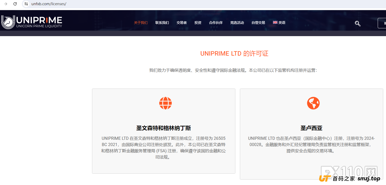Viewport: 386px width, 185px height.
Task: Click the orange globe icon for 圣文森特和格林纳丁斯
Action: (166, 103)
